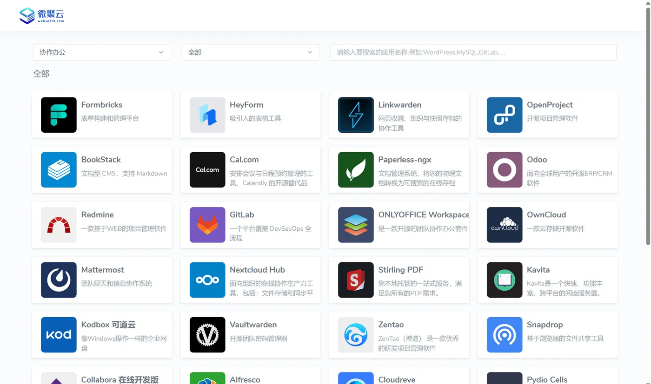The image size is (651, 384).
Task: Open the Pydio Cells icon
Action: point(505,378)
